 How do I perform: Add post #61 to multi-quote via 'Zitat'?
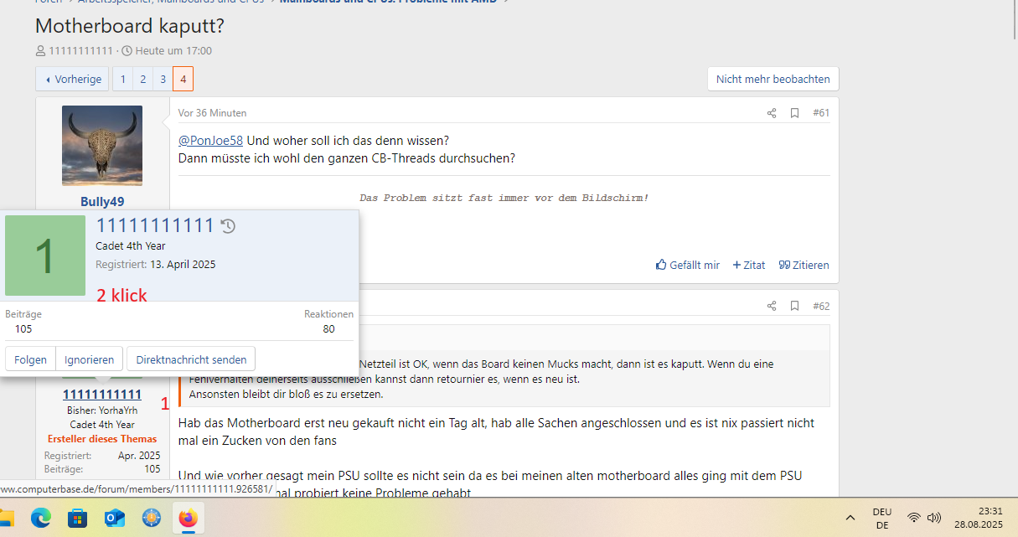[749, 265]
